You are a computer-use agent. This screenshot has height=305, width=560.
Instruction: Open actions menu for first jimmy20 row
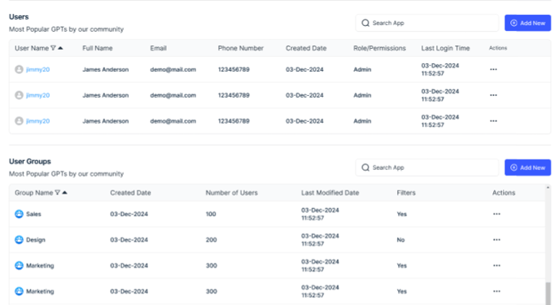pyautogui.click(x=493, y=70)
